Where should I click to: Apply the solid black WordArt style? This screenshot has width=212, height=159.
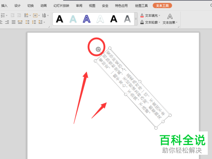point(59,19)
